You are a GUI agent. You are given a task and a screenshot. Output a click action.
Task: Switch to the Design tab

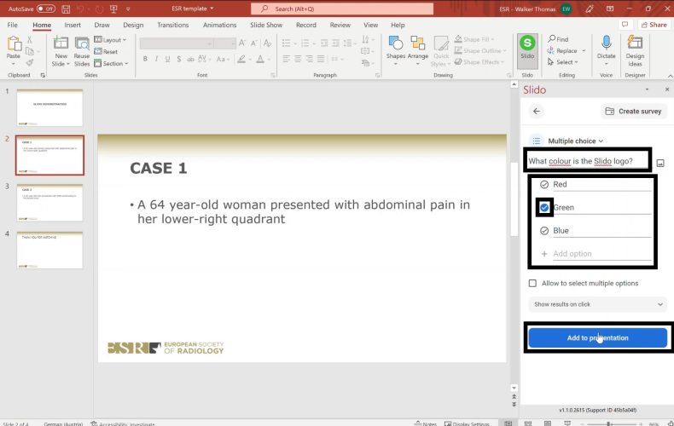coord(133,25)
